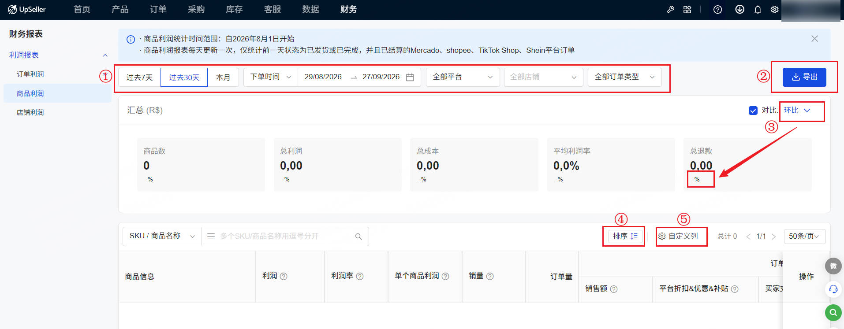This screenshot has width=844, height=329.
Task: Select the 过去7天 range
Action: tap(139, 77)
